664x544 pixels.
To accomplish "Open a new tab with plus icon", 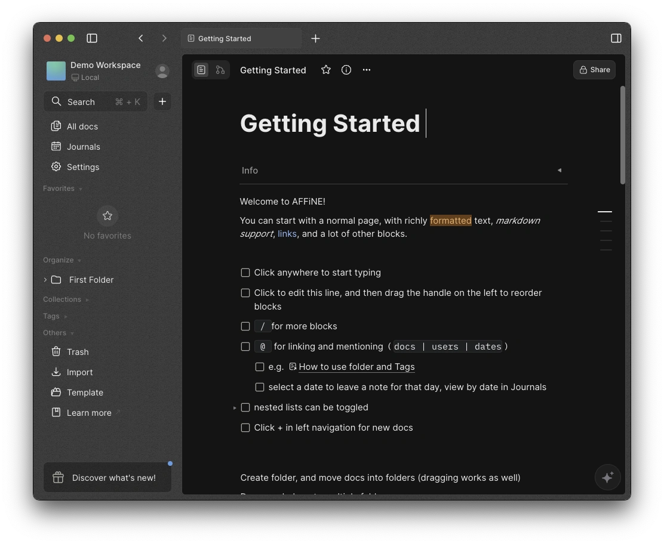I will pos(315,39).
